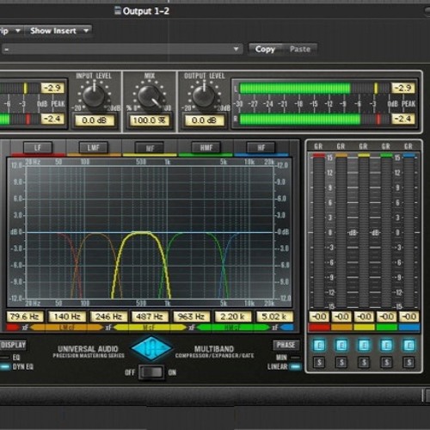Click the INPUT LEVEL knob
The image size is (430, 430).
(x=94, y=95)
